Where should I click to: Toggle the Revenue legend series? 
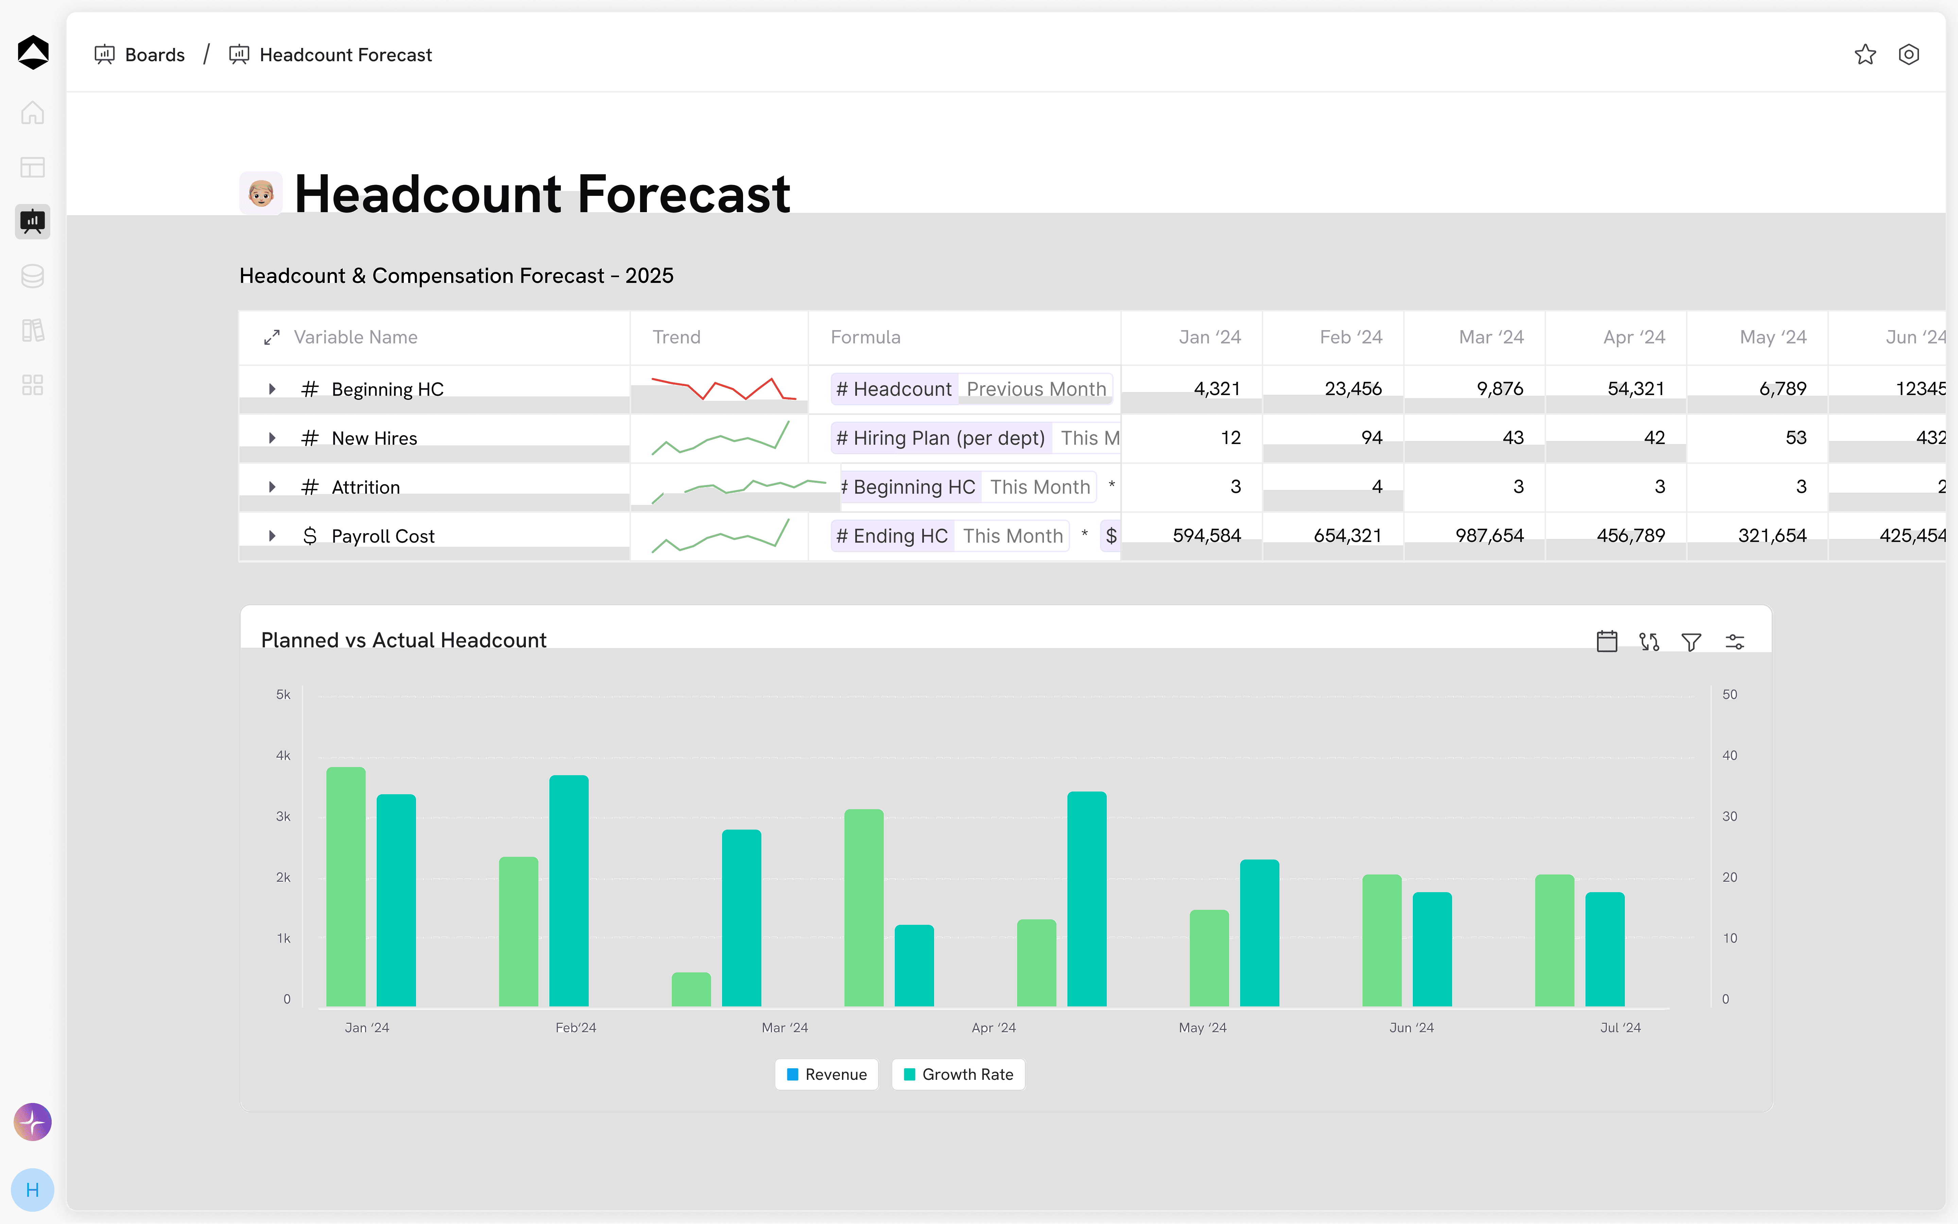[826, 1074]
